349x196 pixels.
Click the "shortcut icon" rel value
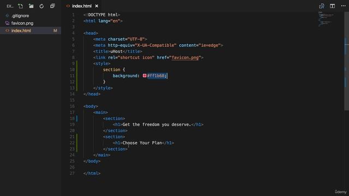pos(136,58)
